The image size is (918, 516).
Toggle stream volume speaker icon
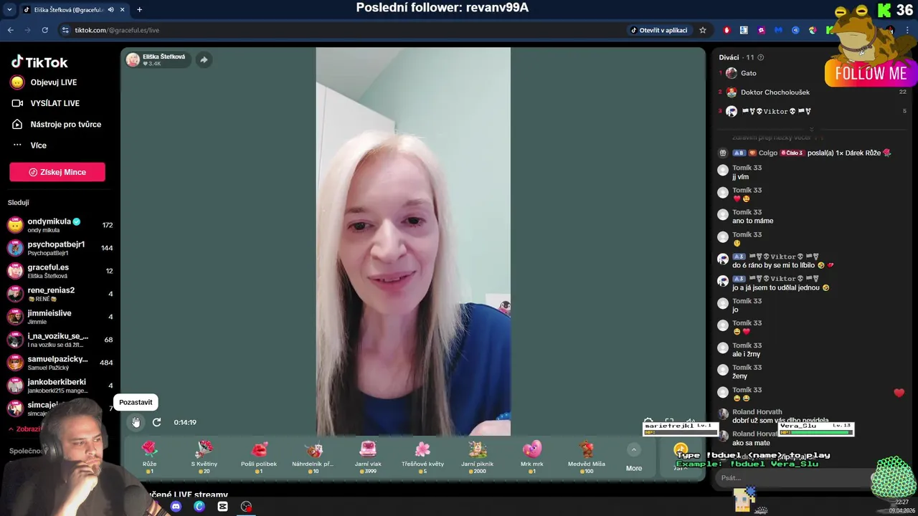pos(691,422)
